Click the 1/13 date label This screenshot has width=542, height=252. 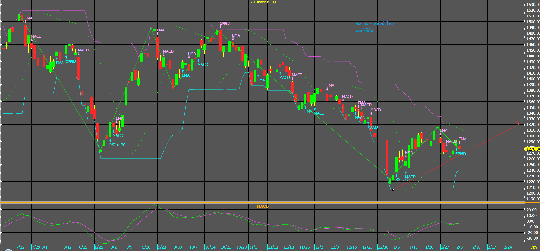coord(413,247)
